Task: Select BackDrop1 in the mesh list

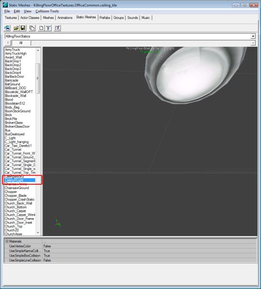Action: (13, 61)
